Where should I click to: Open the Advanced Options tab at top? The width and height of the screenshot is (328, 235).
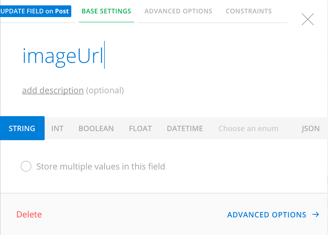[178, 11]
